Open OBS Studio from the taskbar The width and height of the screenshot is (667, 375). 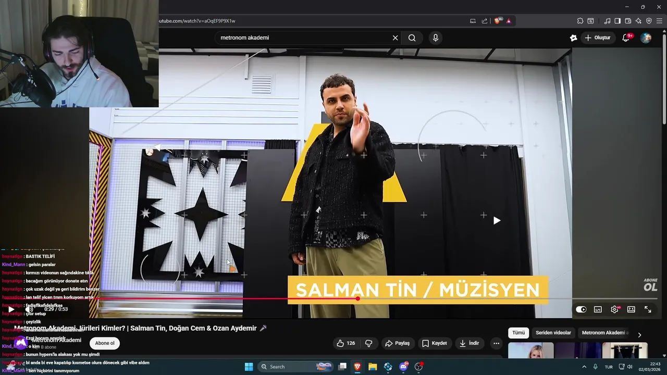[x=418, y=367]
